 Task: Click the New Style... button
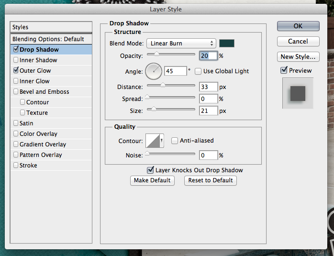pos(298,56)
